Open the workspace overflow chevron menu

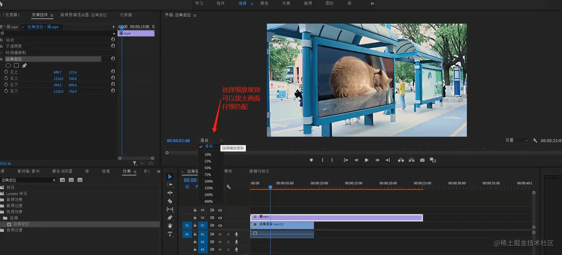pos(372,3)
